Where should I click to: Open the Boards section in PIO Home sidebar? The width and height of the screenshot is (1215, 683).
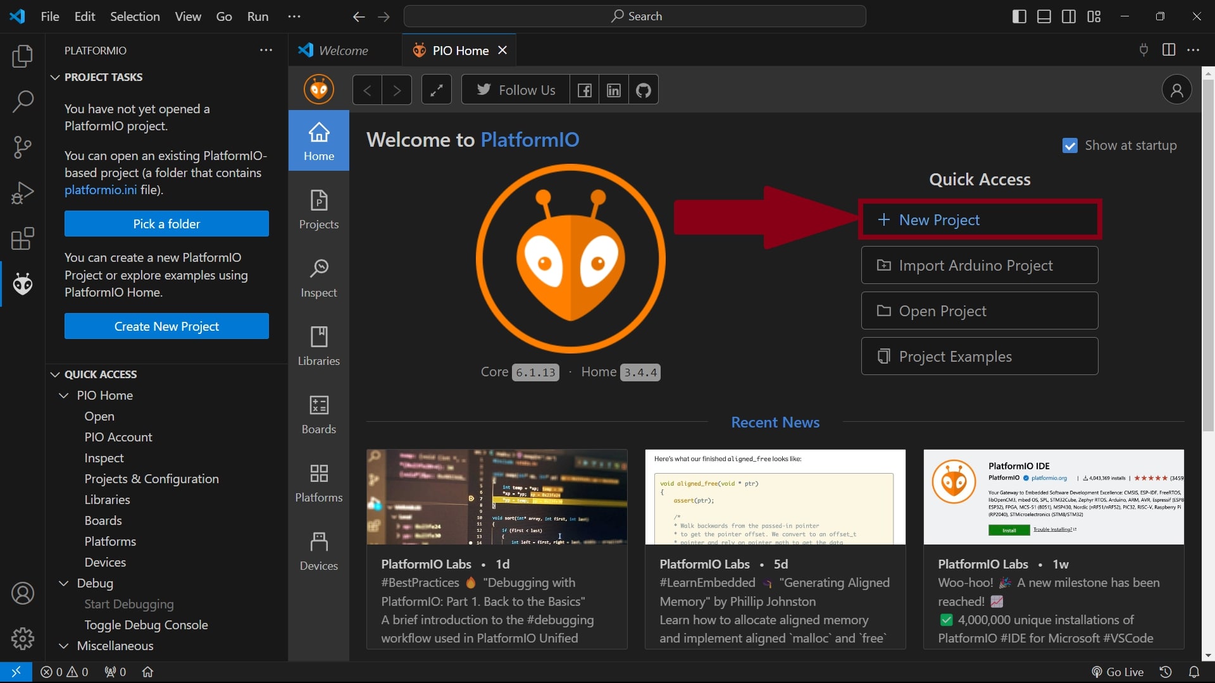[318, 415]
